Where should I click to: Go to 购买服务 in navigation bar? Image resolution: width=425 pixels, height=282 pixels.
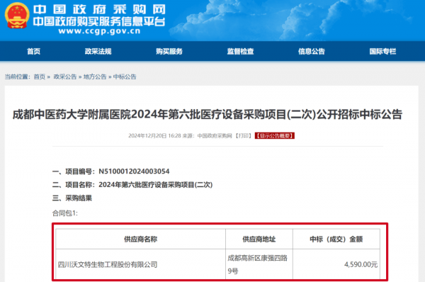[169, 51]
